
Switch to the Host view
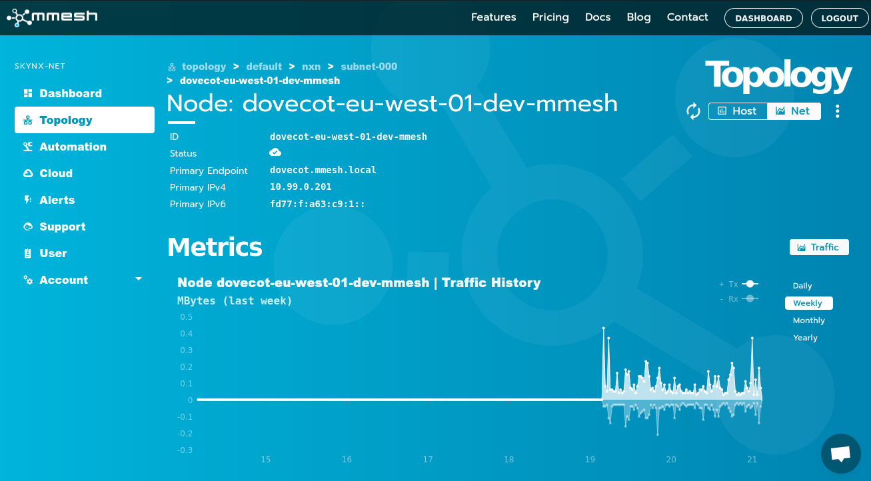click(x=738, y=111)
